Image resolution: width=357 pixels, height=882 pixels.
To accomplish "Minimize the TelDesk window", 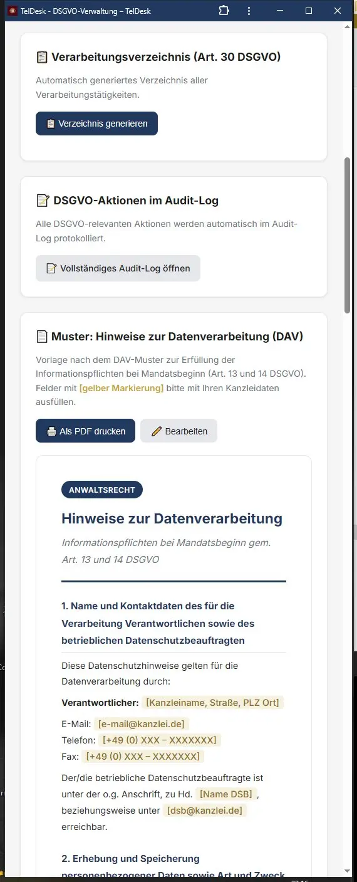I will point(280,11).
